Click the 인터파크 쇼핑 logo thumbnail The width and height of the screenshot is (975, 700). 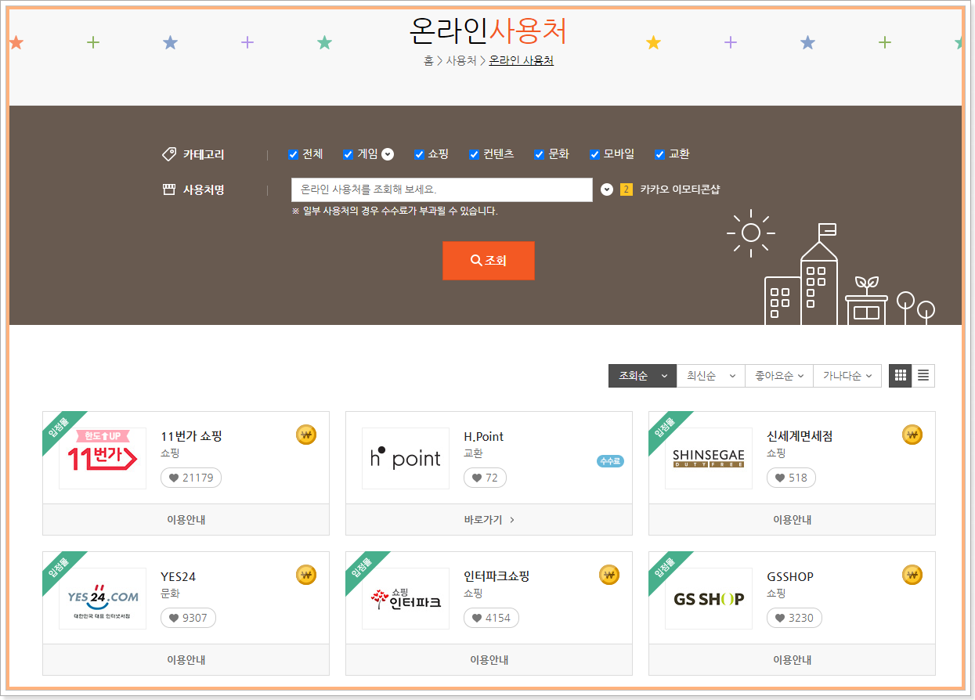[x=406, y=598]
